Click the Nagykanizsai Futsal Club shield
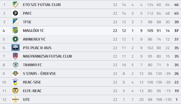Viewport: 181px width, 104px height. click(x=15, y=56)
